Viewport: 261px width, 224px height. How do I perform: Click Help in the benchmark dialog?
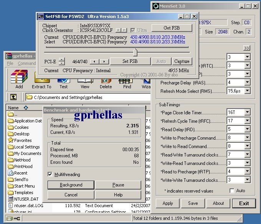coord(118,195)
